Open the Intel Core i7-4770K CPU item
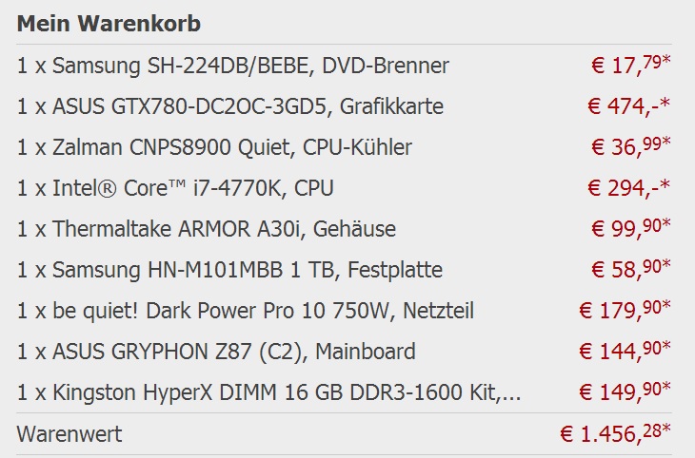Image resolution: width=695 pixels, height=458 pixels. pyautogui.click(x=175, y=188)
